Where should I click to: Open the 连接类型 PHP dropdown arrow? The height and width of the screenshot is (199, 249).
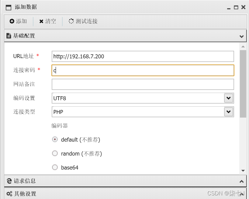pos(229,112)
